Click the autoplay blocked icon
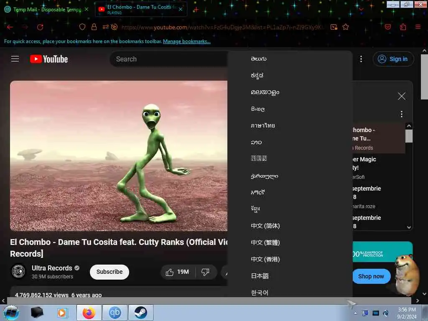The width and height of the screenshot is (428, 321). coord(115,27)
